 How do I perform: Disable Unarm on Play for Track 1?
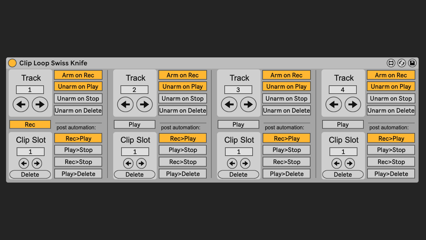click(x=78, y=86)
